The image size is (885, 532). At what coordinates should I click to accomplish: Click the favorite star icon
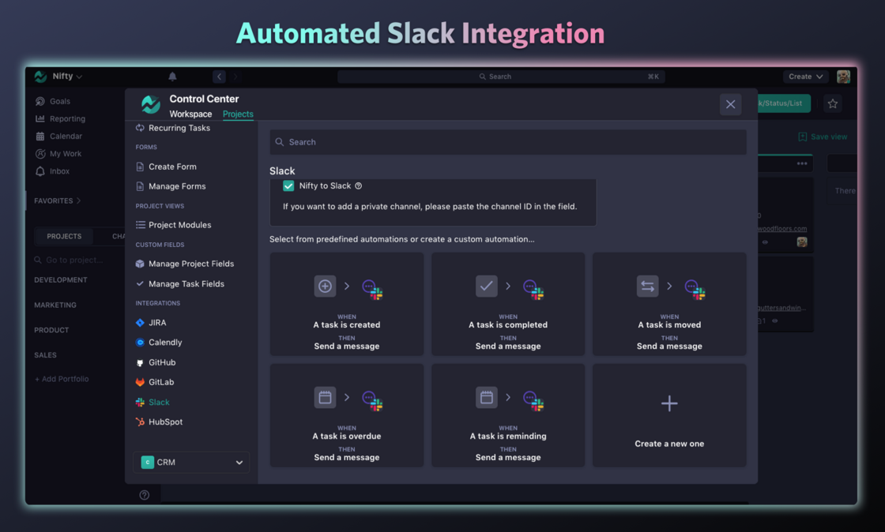[832, 103]
